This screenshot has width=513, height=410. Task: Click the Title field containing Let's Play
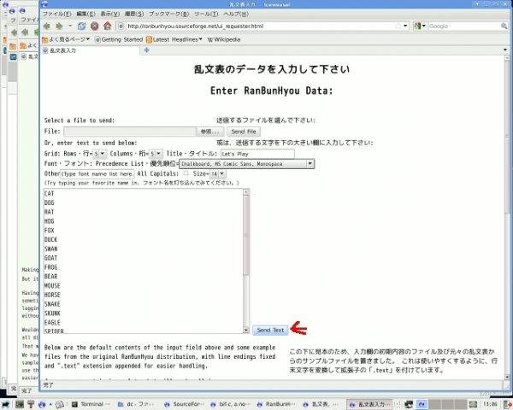click(x=257, y=154)
